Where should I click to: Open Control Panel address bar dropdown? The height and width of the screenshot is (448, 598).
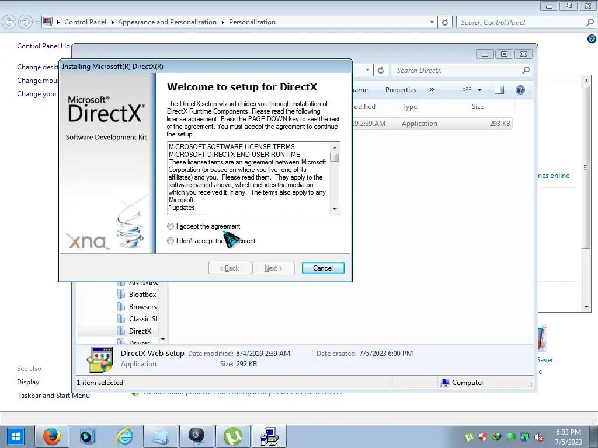tap(432, 23)
